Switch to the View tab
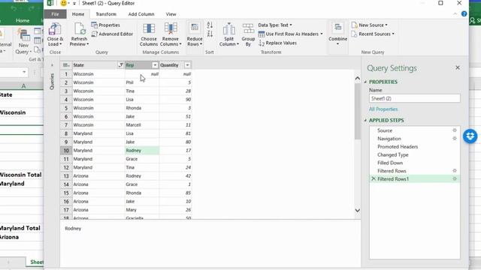The width and height of the screenshot is (481, 270). coord(171,14)
